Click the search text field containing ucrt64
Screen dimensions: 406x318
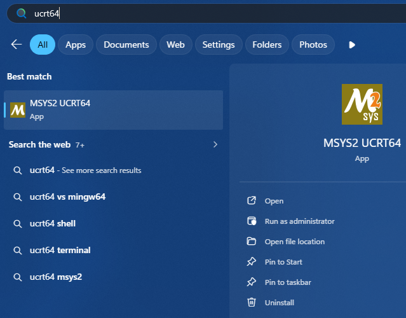coord(206,13)
